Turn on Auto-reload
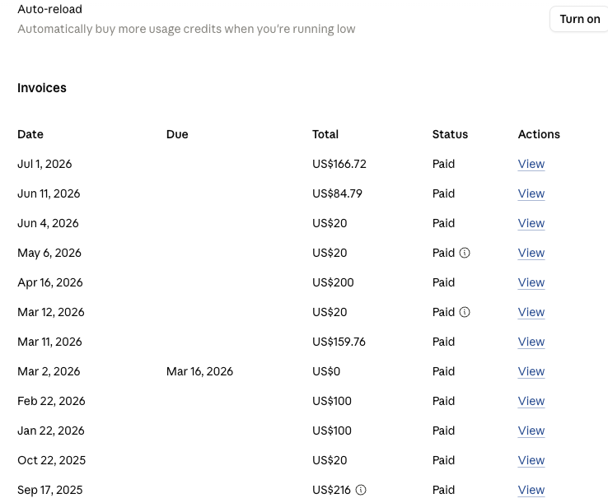This screenshot has width=608, height=503. pos(579,19)
